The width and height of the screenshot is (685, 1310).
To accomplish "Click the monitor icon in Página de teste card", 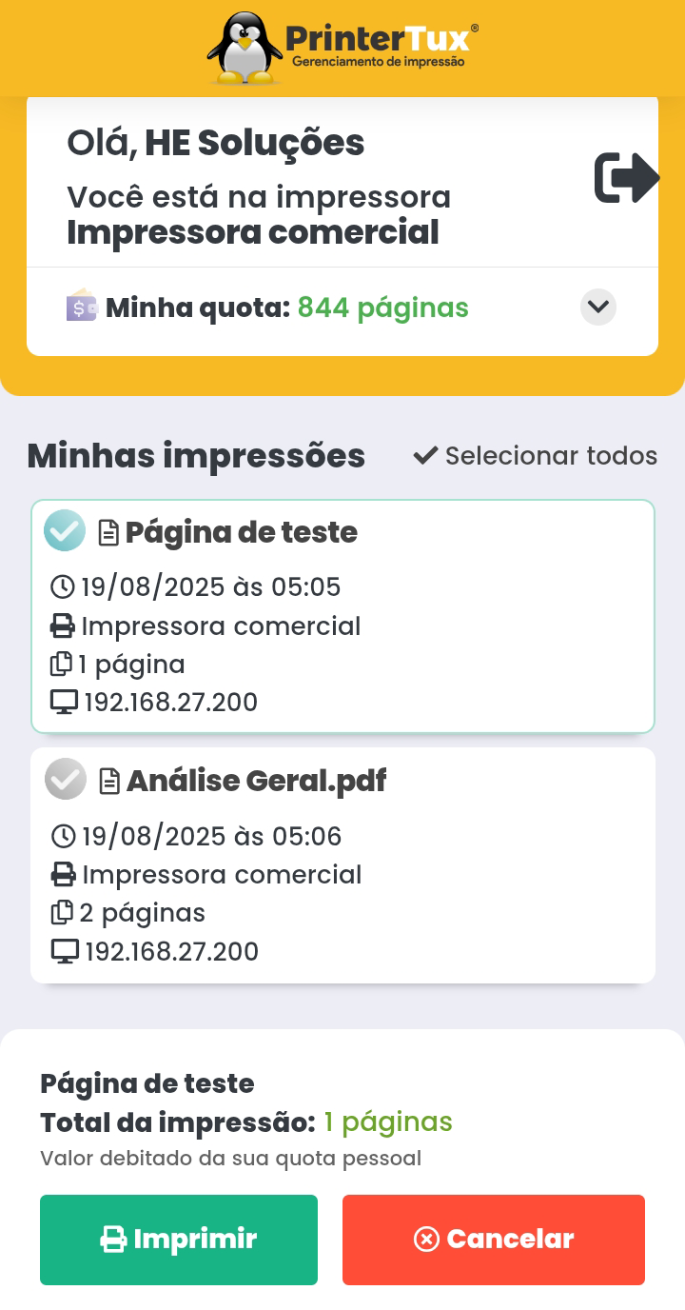I will pyautogui.click(x=64, y=703).
